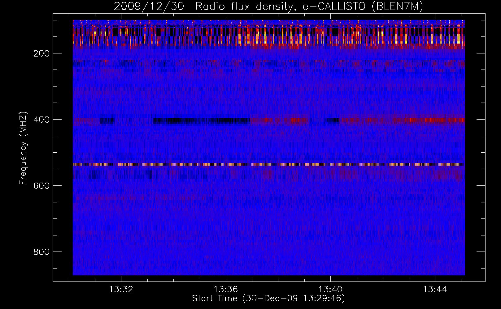Click the short dark segment at 400 MHz near 13:31
The height and width of the screenshot is (309, 501).
(107, 121)
